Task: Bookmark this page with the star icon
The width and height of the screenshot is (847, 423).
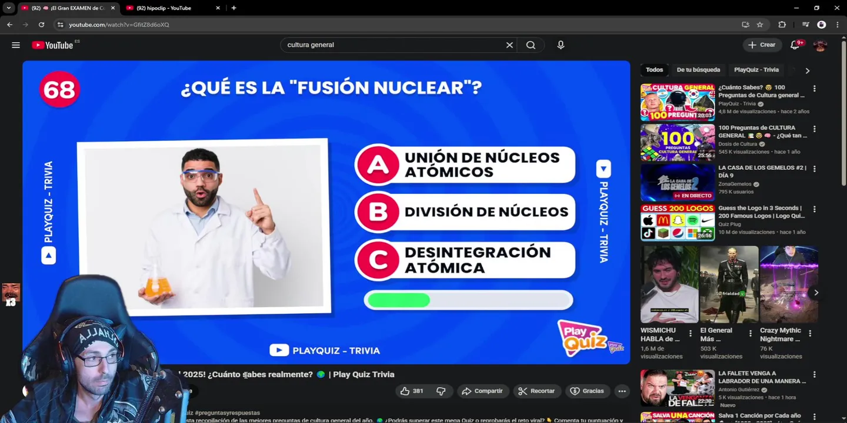Action: 760,25
